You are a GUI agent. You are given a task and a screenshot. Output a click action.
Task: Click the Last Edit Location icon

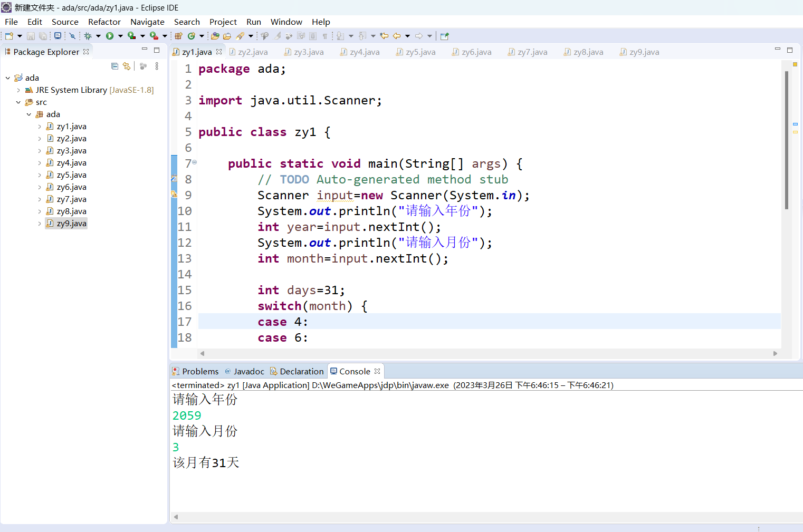384,36
